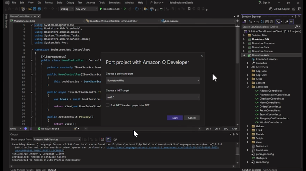Open the Git menu
Viewport: 306px width, 171px height.
(39, 2)
